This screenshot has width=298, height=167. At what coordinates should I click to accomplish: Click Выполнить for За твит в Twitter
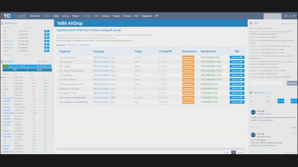(188, 80)
